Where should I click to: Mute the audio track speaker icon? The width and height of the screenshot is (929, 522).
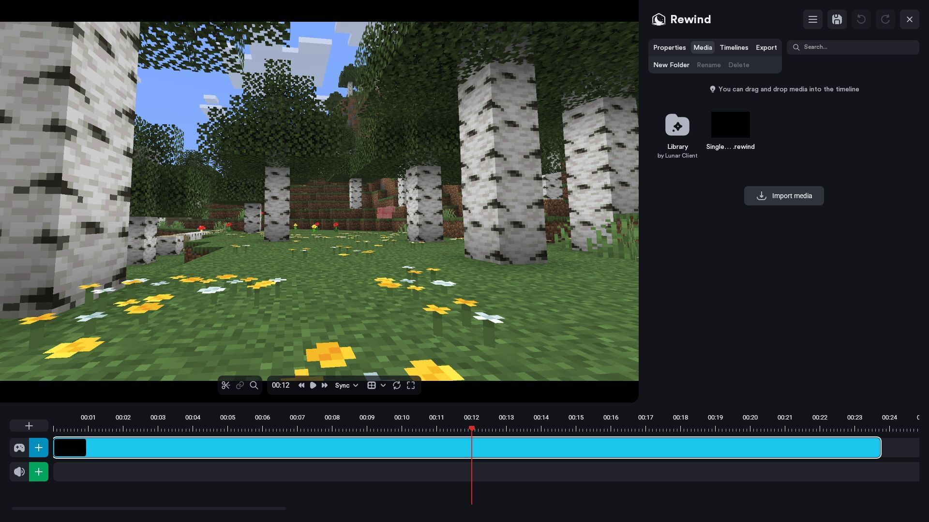[x=19, y=472]
